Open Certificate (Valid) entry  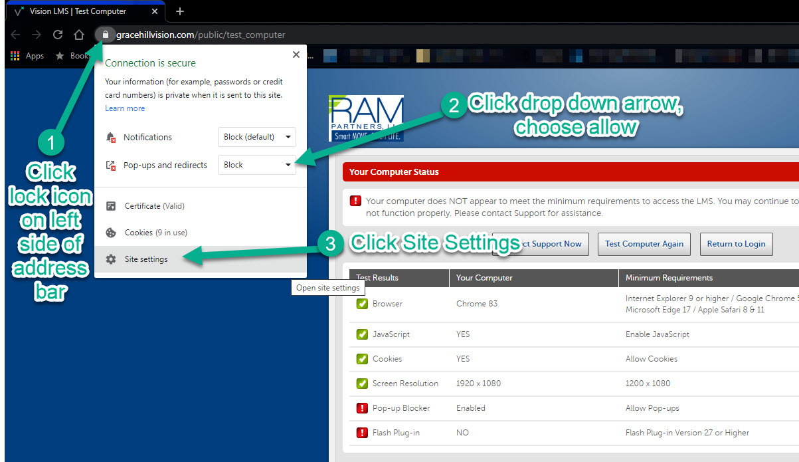pos(201,206)
